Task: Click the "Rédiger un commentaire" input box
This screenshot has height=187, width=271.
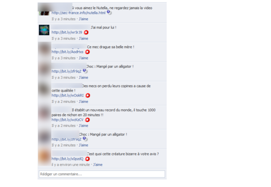Action: (102, 174)
